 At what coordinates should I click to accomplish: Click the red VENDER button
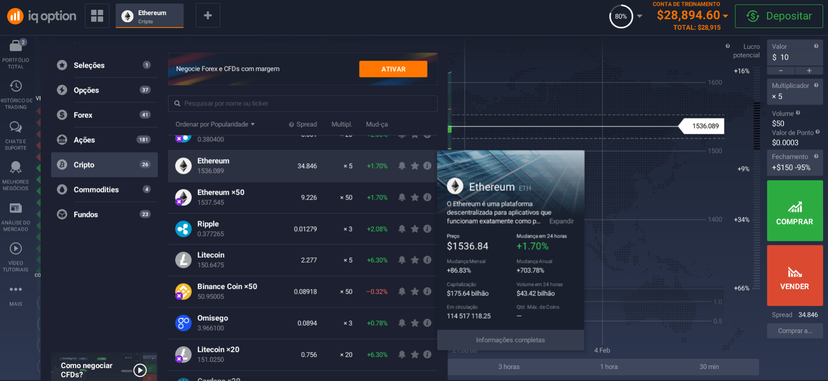point(795,275)
